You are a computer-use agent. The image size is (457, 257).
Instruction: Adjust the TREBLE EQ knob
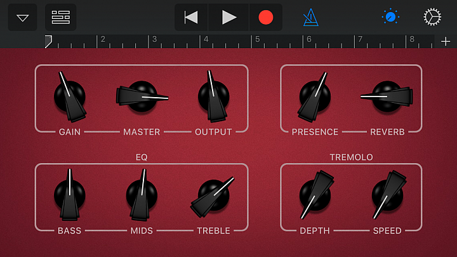[x=213, y=196]
